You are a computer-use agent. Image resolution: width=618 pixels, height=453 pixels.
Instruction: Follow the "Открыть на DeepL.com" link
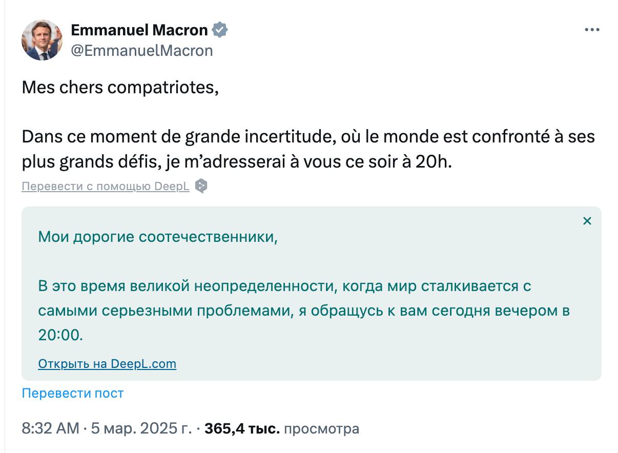107,364
